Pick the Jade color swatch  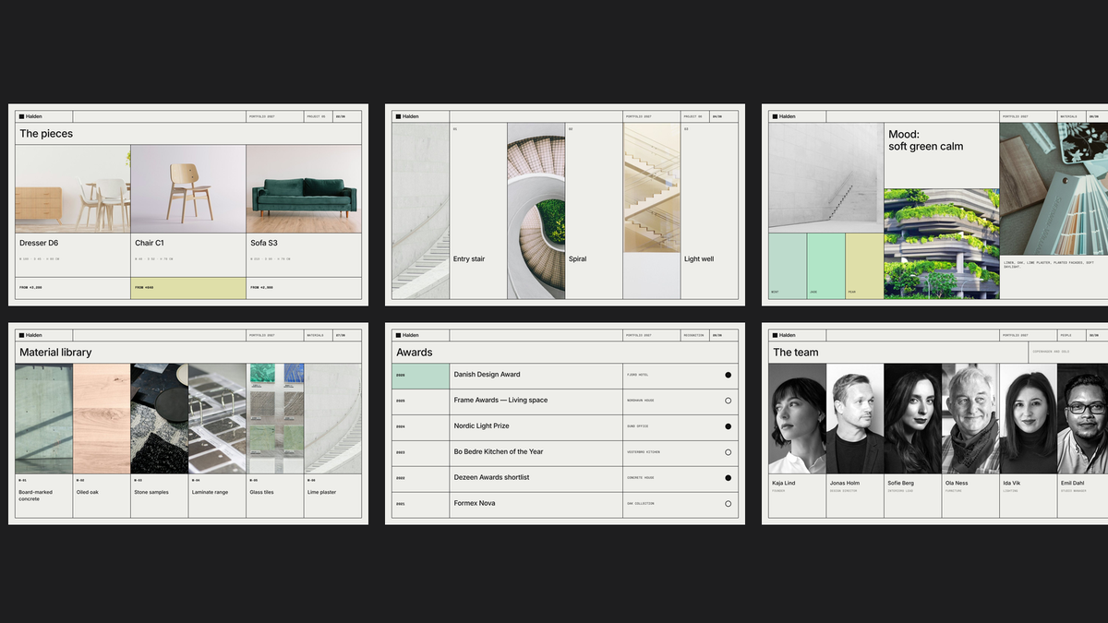[x=826, y=266]
